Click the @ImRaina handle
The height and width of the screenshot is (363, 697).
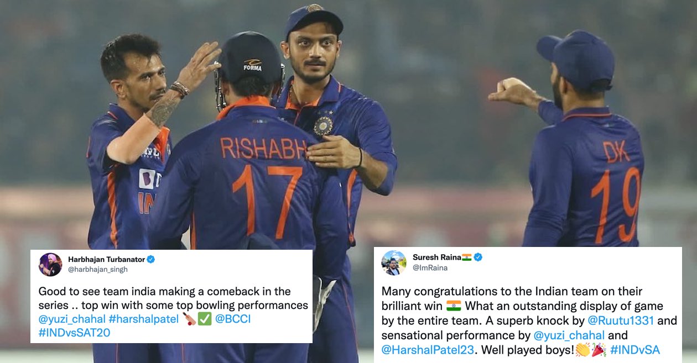[430, 268]
